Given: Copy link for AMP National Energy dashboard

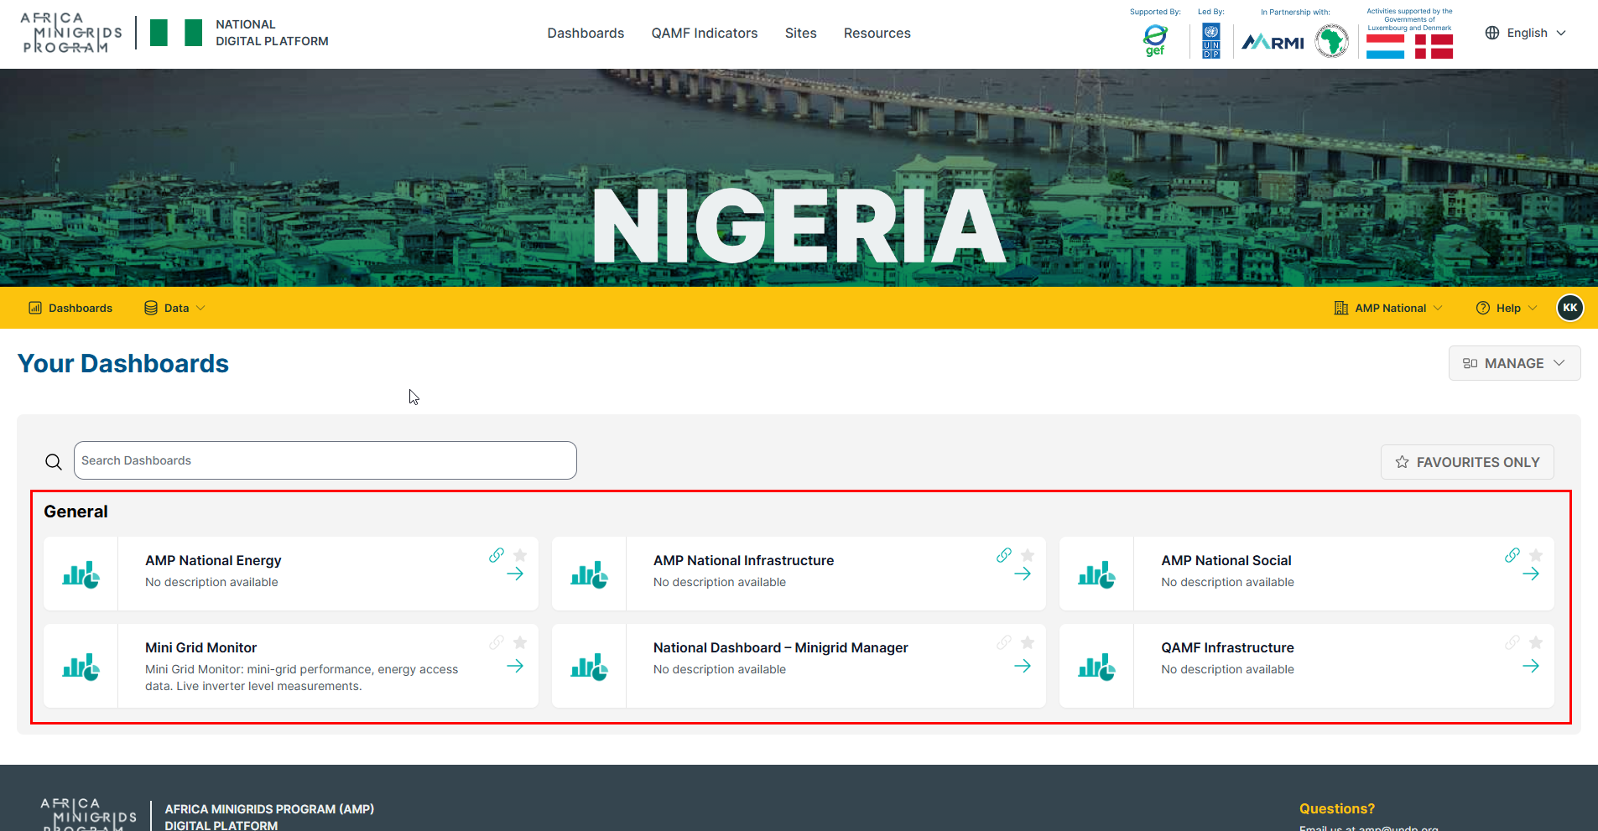Looking at the screenshot, I should pos(497,555).
